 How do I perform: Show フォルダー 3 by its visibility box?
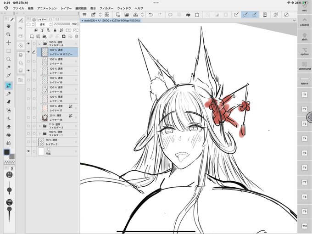[28, 126]
